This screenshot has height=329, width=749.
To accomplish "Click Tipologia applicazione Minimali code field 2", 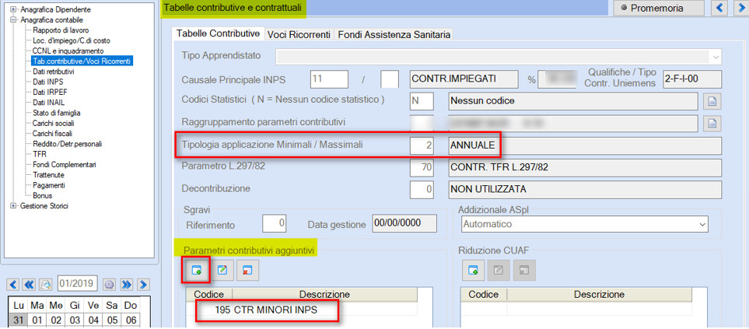I will click(422, 145).
